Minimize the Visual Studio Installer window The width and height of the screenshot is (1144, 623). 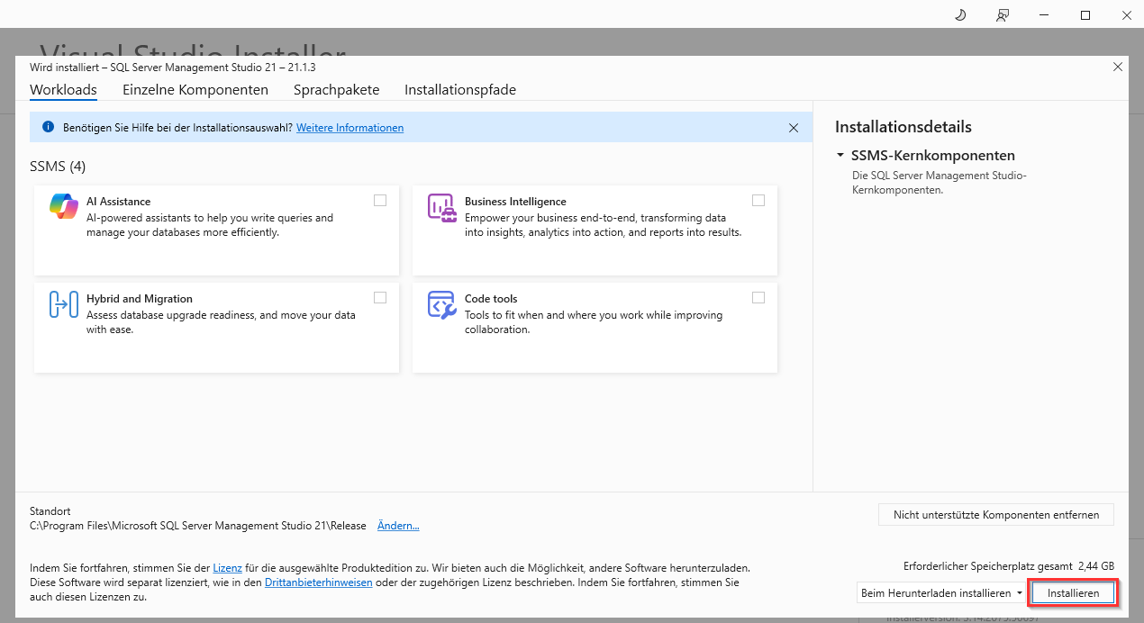[x=1044, y=15]
